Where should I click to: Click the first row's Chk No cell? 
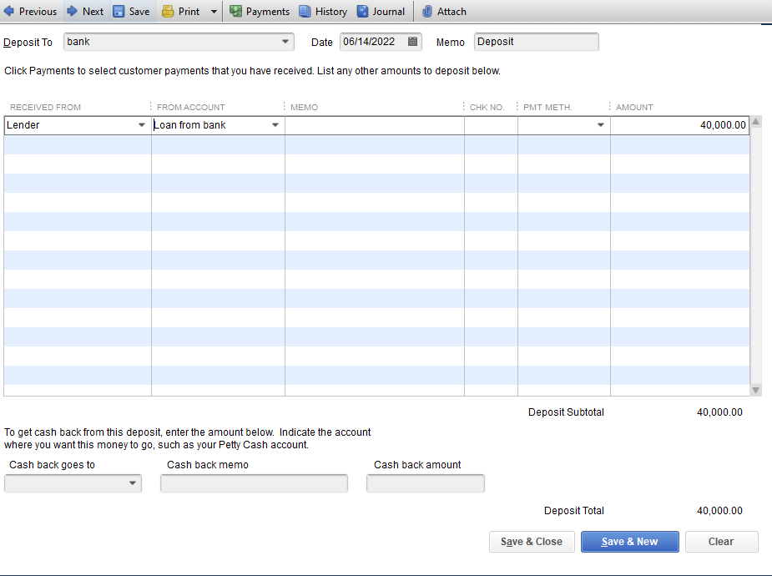coord(491,125)
